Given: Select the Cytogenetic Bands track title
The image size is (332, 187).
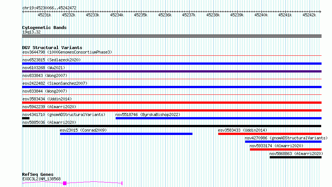Looking at the screenshot, I should click(44, 28).
